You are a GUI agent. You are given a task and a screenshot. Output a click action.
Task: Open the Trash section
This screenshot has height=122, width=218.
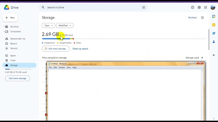13,60
